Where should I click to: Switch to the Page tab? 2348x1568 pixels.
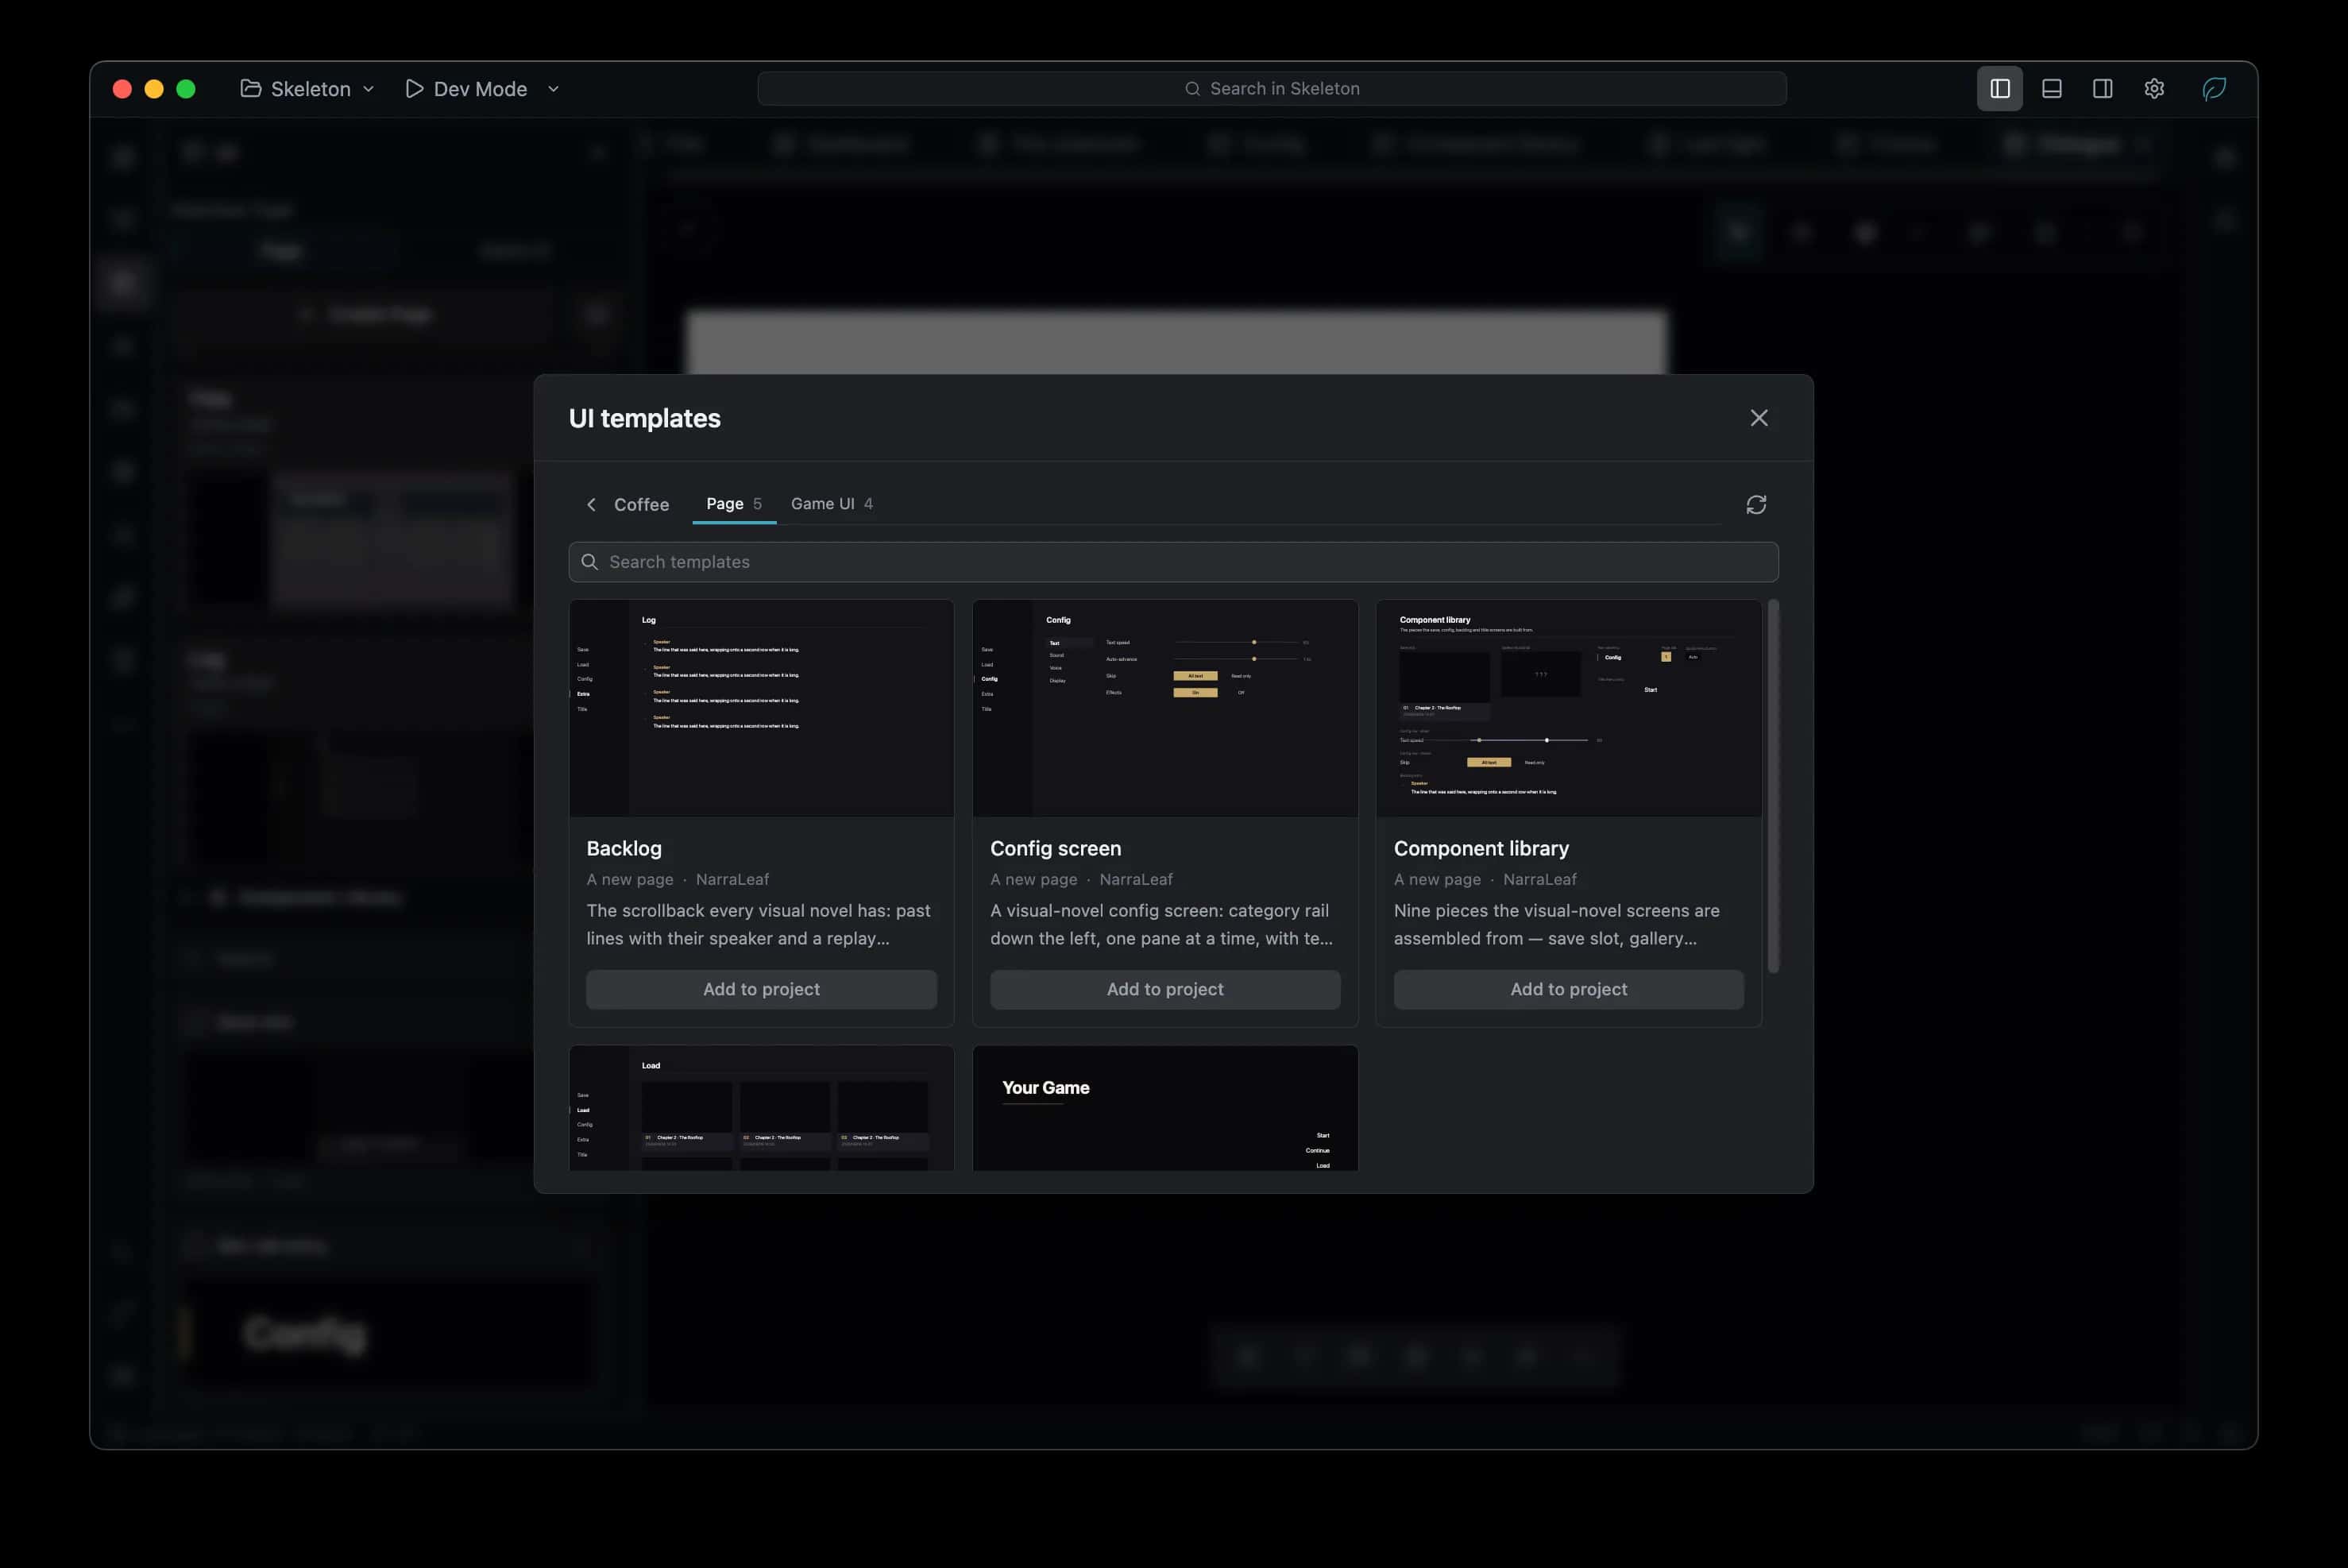coord(734,504)
